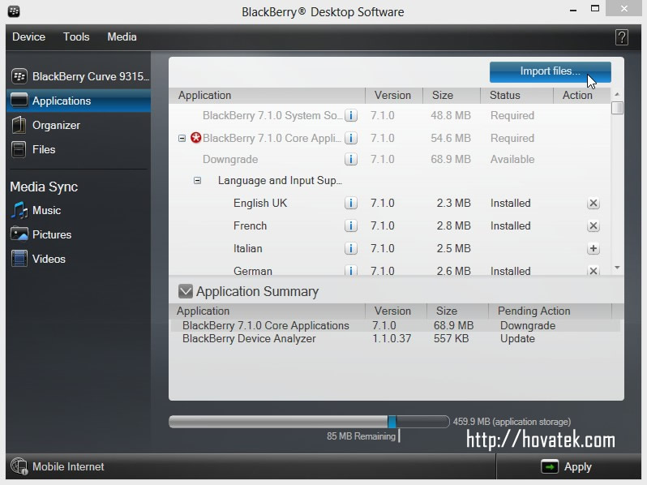
Task: Add Italian with its plus button
Action: click(593, 248)
